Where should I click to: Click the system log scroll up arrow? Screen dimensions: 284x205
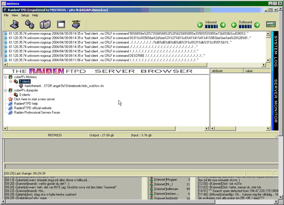268,34
